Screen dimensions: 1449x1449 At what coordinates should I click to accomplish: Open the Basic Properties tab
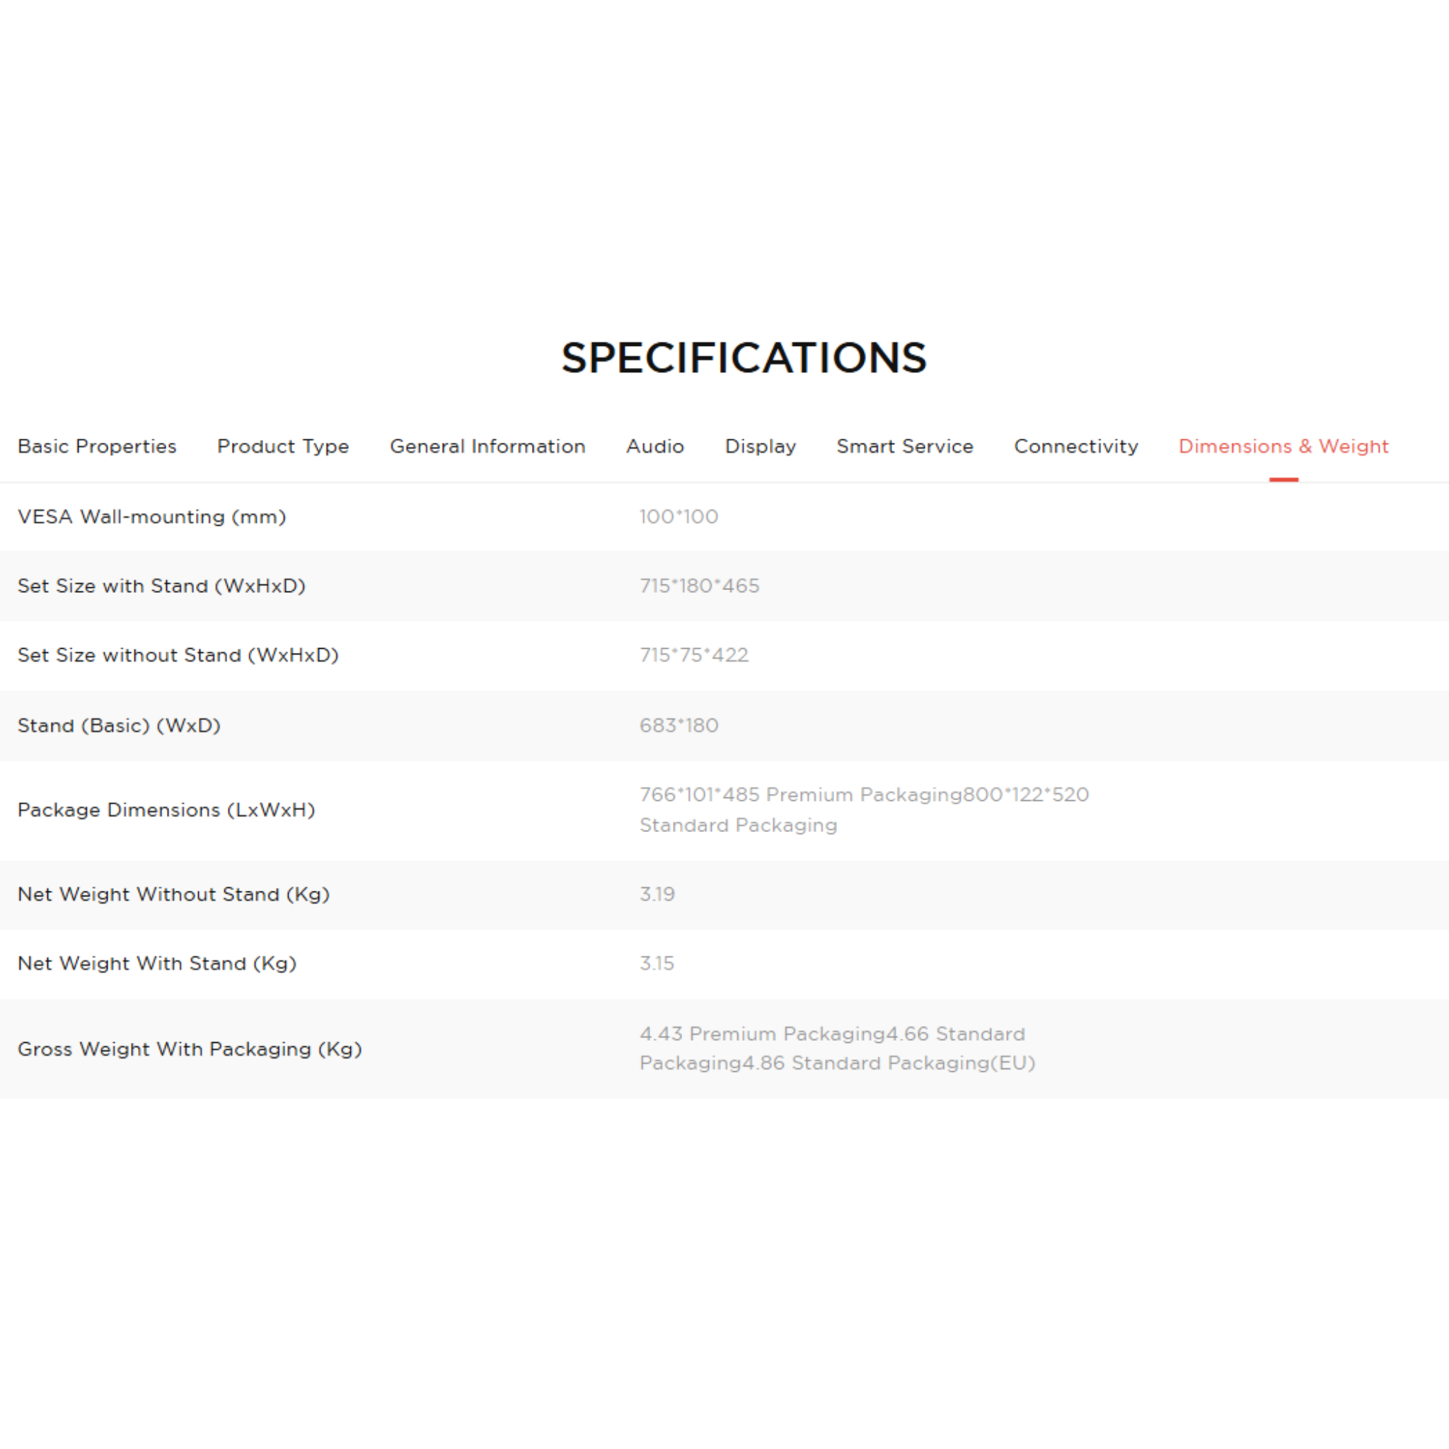tap(97, 446)
